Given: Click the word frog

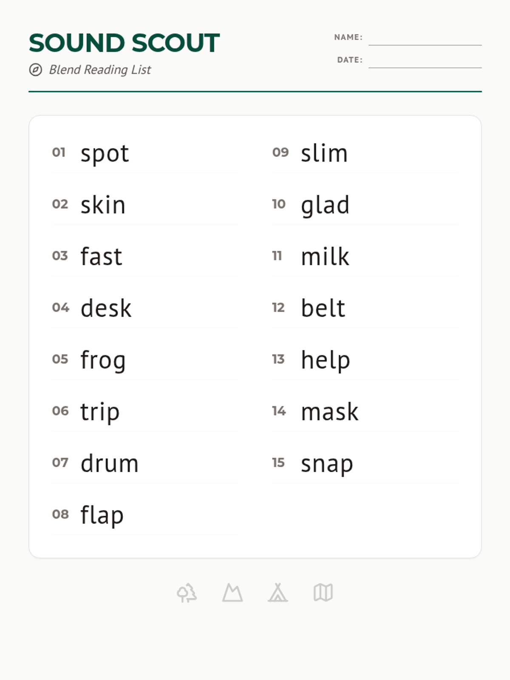Looking at the screenshot, I should (103, 360).
